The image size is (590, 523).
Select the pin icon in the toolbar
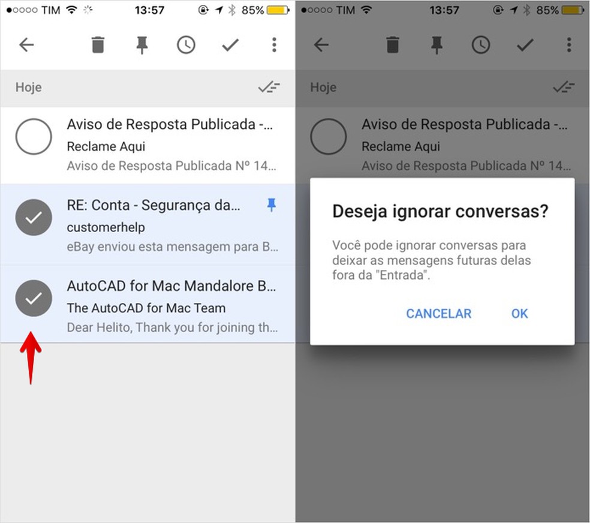(x=142, y=45)
